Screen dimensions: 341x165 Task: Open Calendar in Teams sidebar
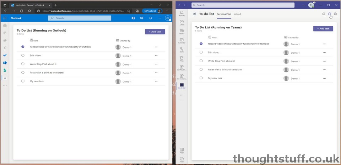pyautogui.click(x=182, y=41)
